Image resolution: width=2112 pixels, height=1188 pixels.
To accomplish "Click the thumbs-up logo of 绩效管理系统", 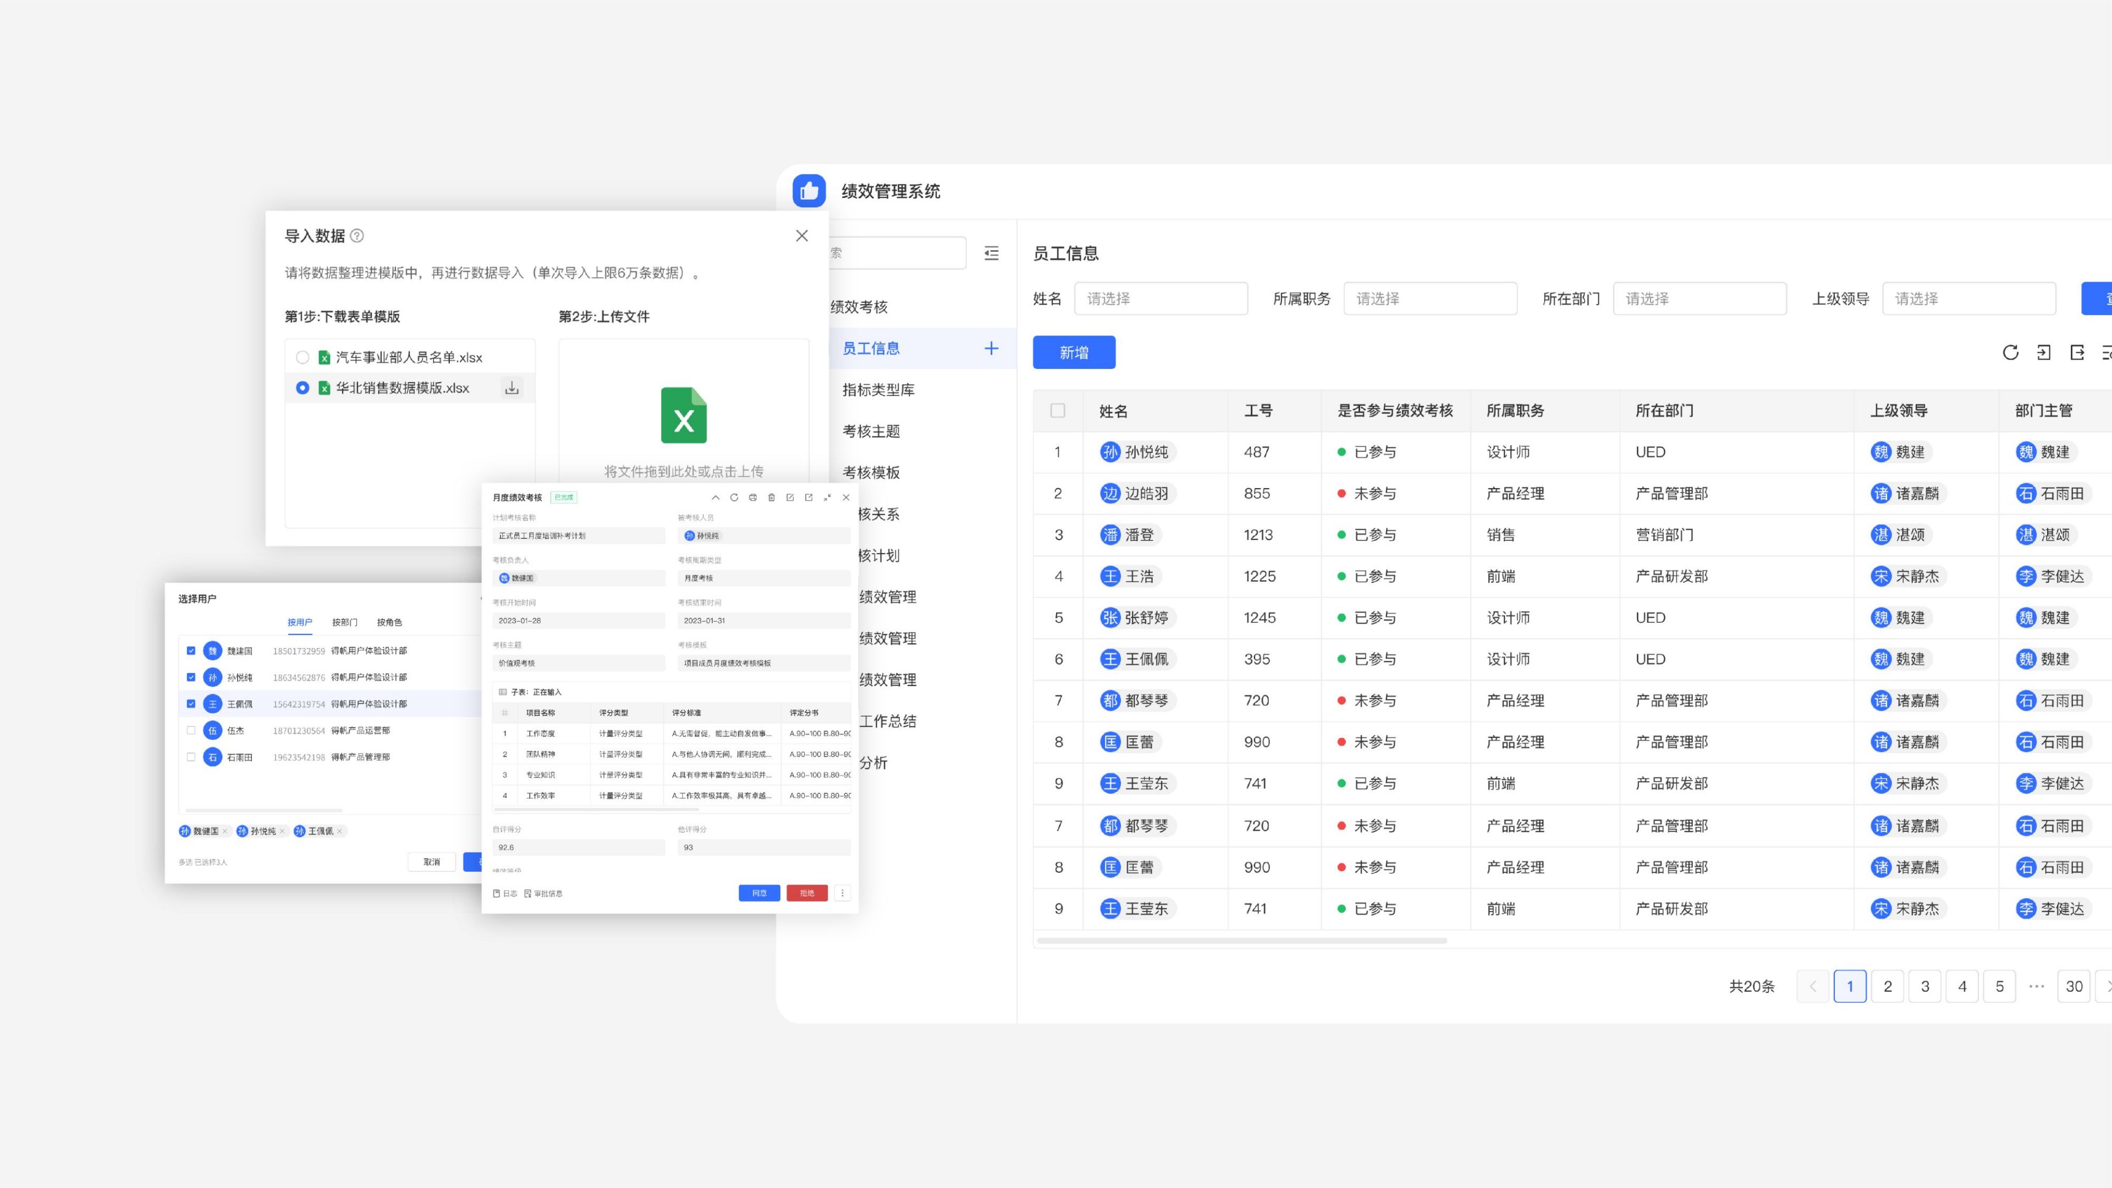I will click(809, 191).
